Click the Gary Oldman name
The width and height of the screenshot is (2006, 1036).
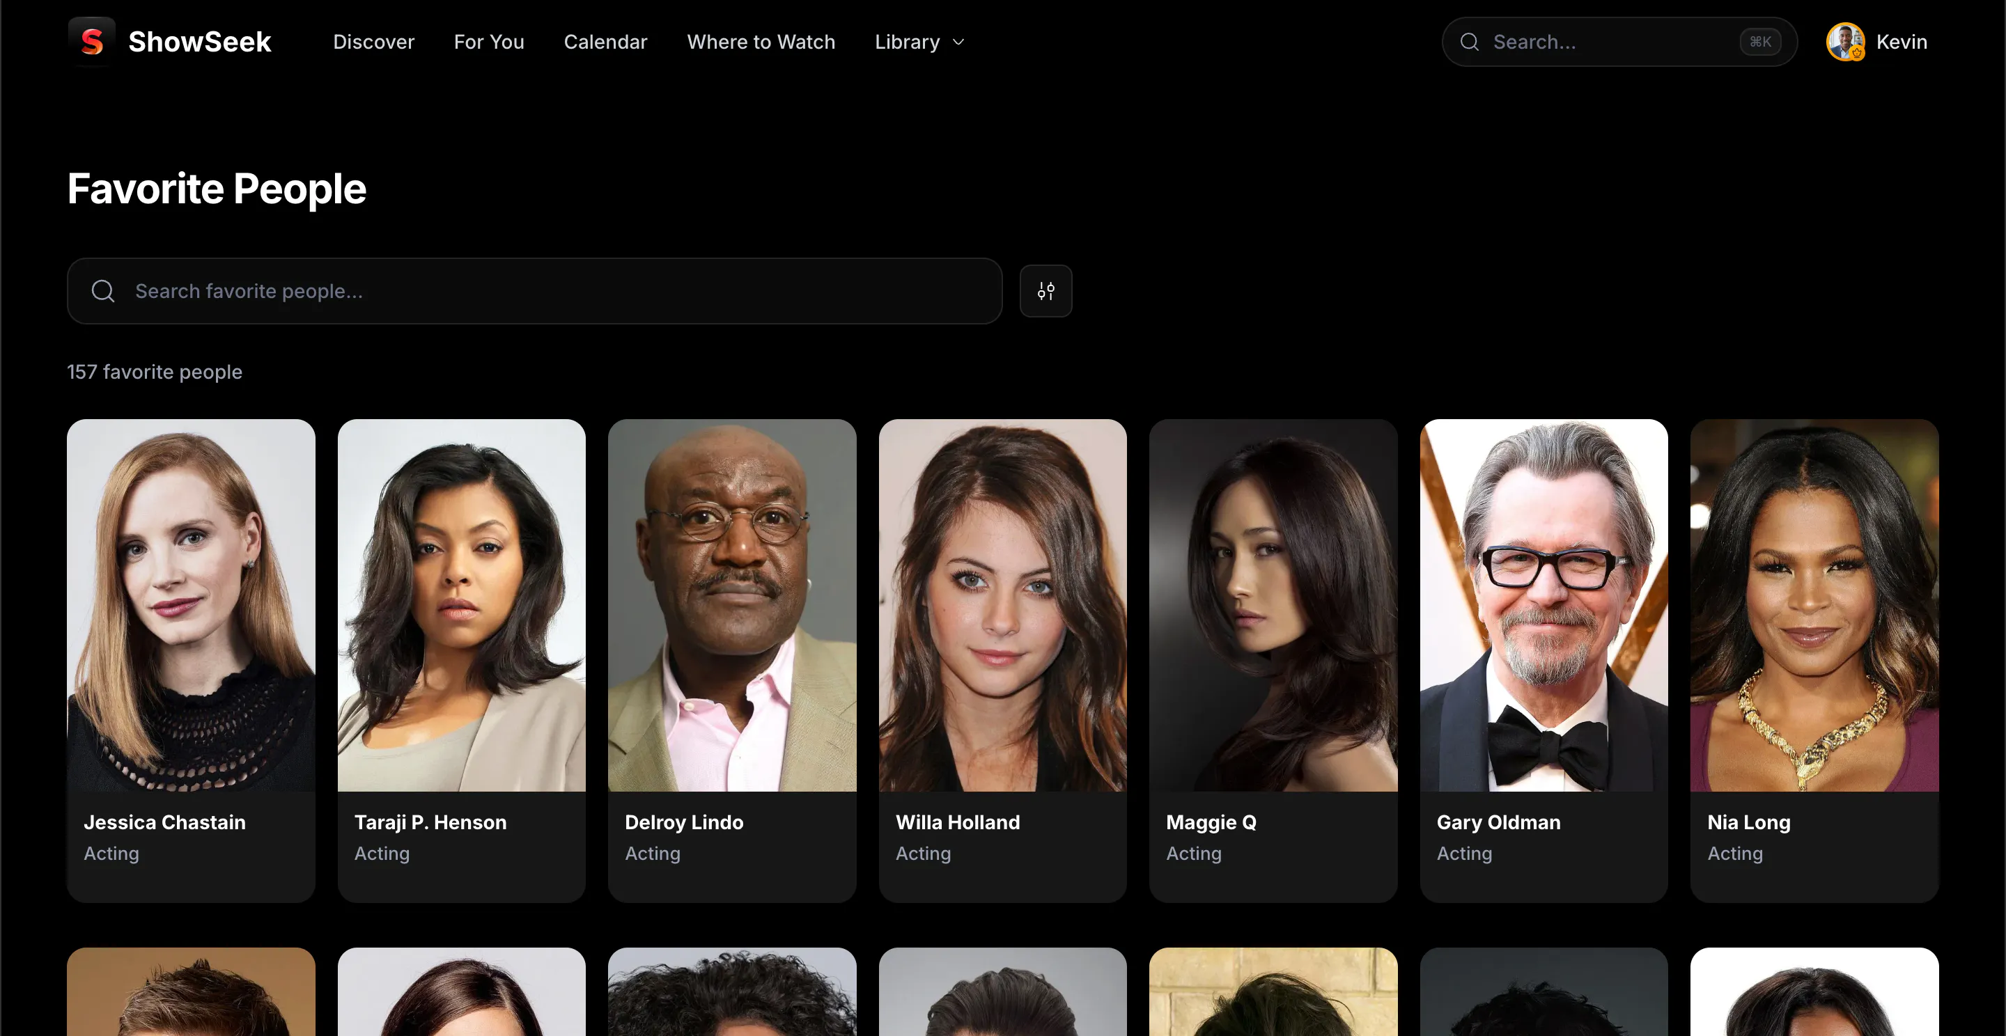pyautogui.click(x=1498, y=822)
